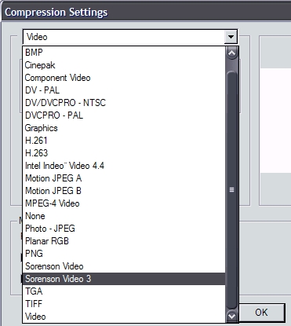The height and width of the screenshot is (326, 291).
Task: Select None as compressor
Action: pos(124,216)
